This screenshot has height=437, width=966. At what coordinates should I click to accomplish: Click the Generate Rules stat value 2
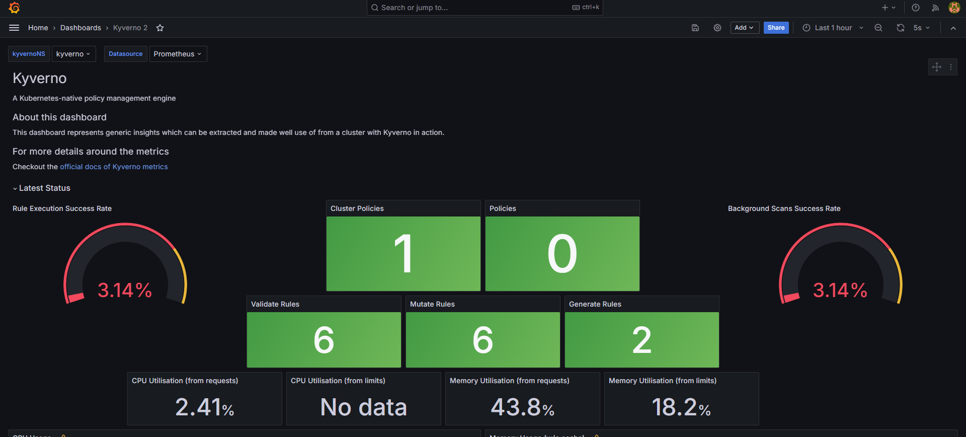[642, 340]
